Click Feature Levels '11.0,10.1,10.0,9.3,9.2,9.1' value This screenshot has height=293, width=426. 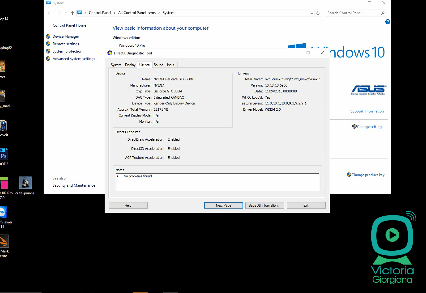coord(286,103)
